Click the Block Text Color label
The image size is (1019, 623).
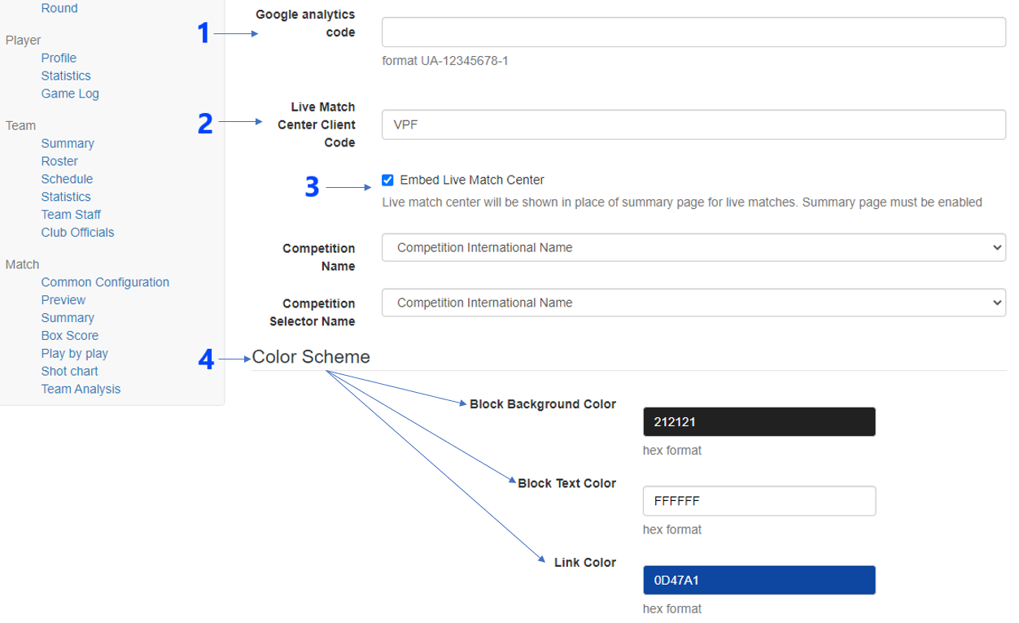tap(567, 483)
